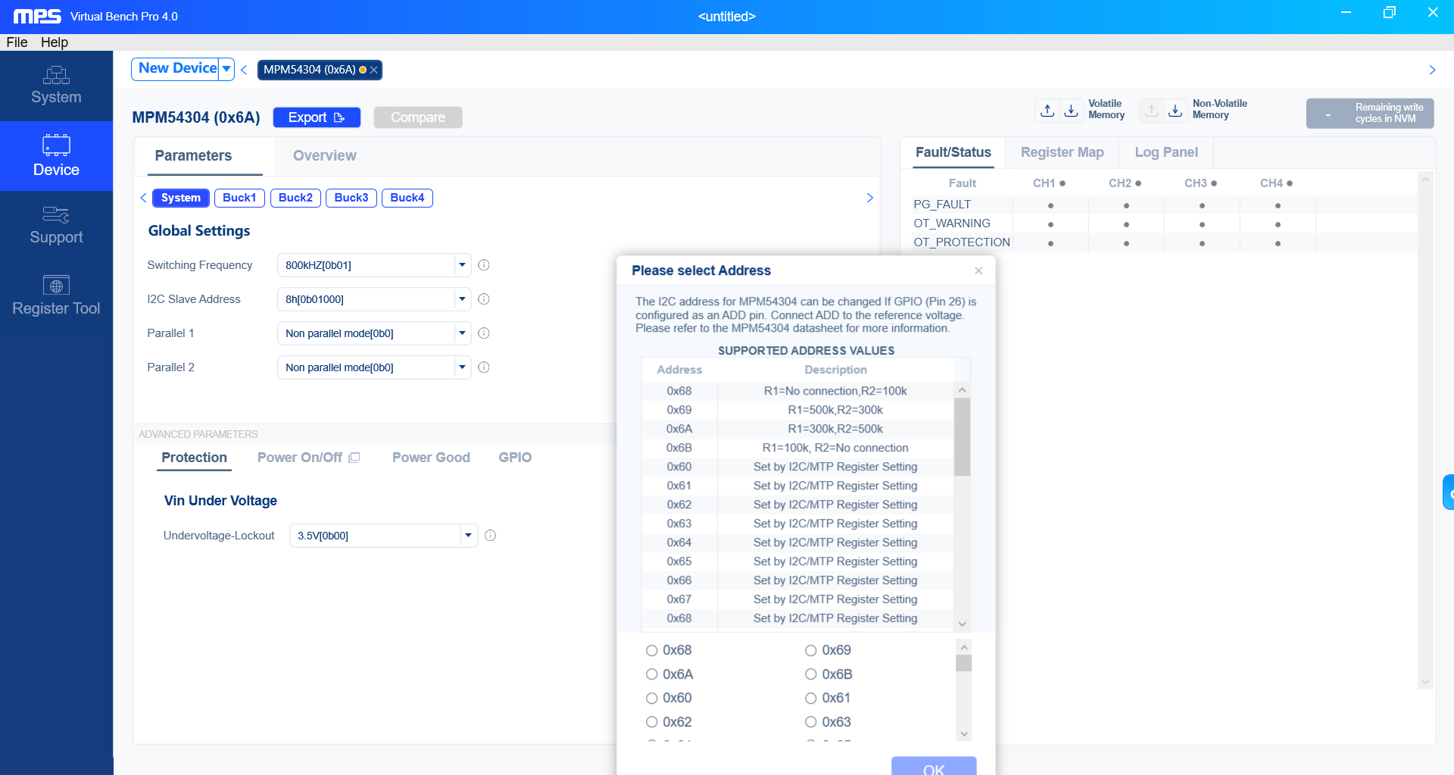This screenshot has width=1454, height=775.
Task: Click the upload icon for Non-Volatile Memory
Action: [x=1151, y=111]
